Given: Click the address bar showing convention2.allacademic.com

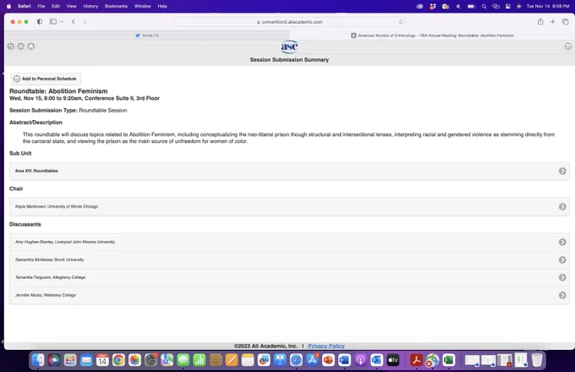Looking at the screenshot, I should pos(289,22).
